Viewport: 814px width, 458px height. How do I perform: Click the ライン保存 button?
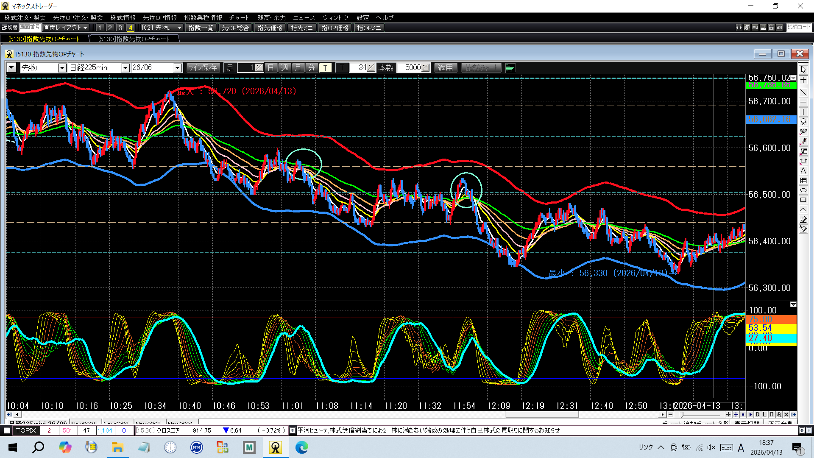point(203,68)
